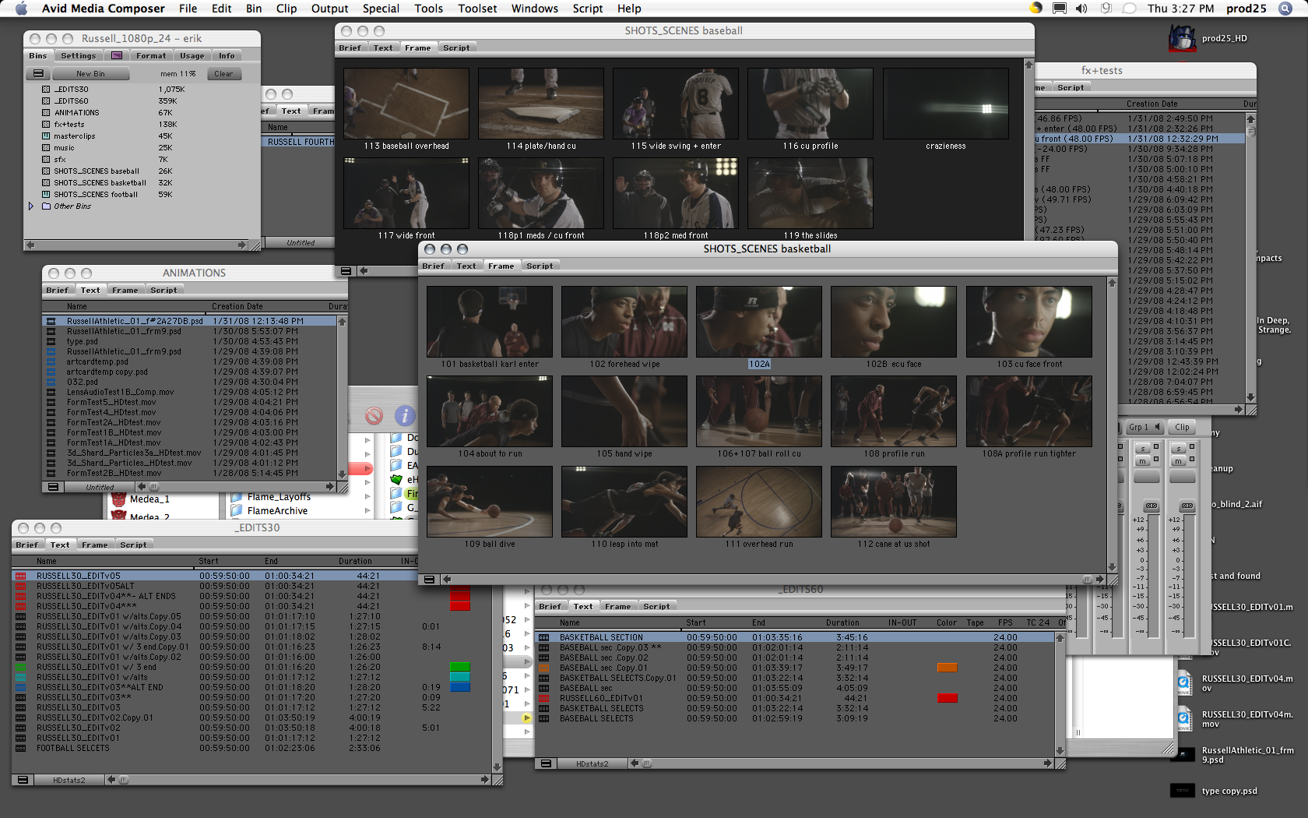Switch to Script tab in baseball bin

coord(456,48)
